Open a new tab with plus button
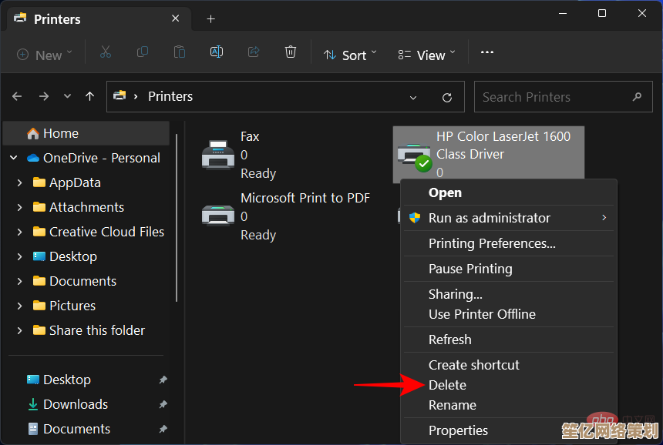The height and width of the screenshot is (445, 663). pos(211,19)
